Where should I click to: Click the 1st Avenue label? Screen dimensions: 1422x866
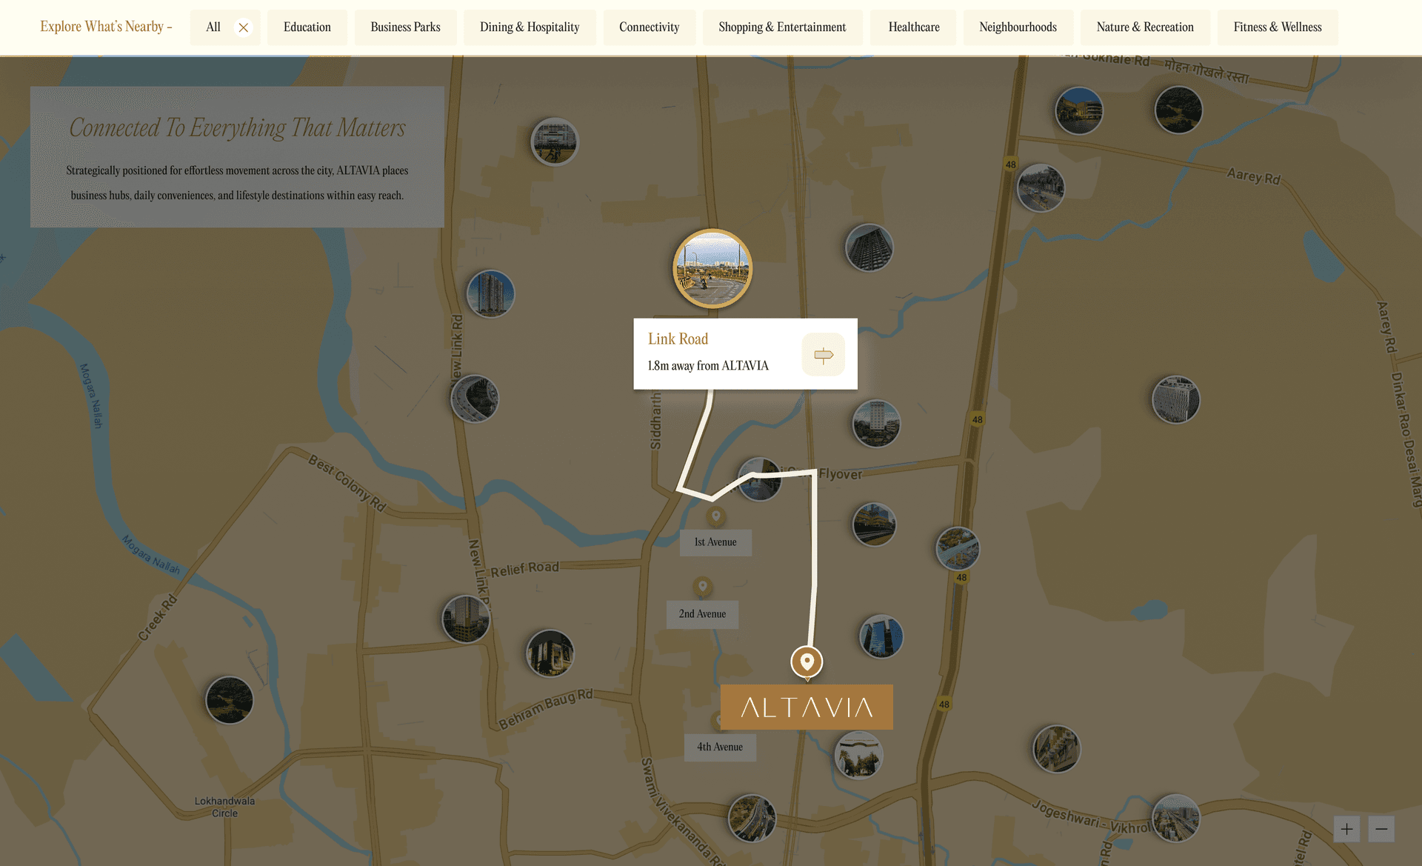[715, 542]
